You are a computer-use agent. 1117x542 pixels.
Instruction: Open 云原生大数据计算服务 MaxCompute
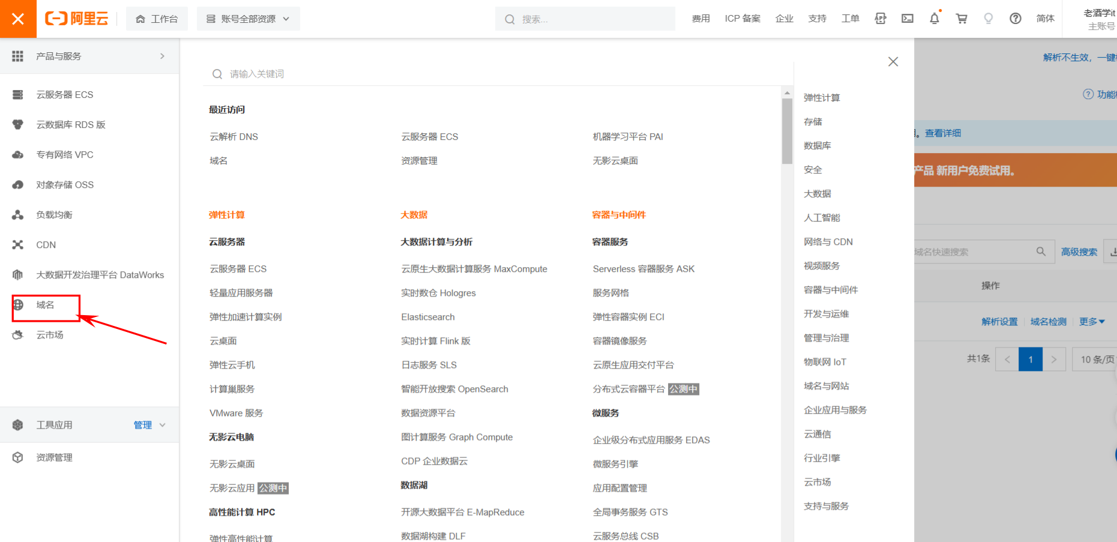coord(474,269)
